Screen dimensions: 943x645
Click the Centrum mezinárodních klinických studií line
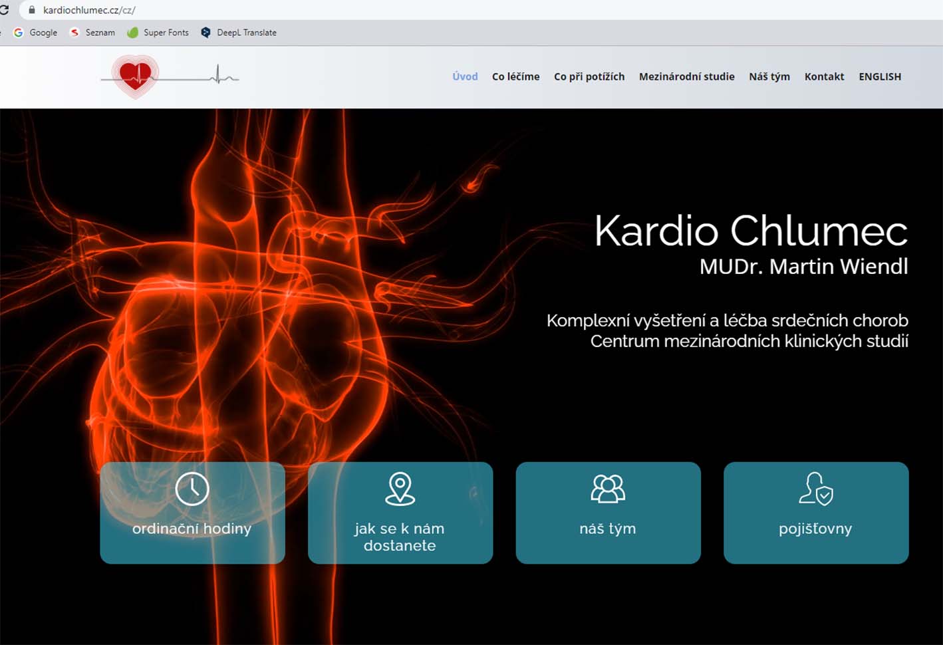tap(749, 341)
